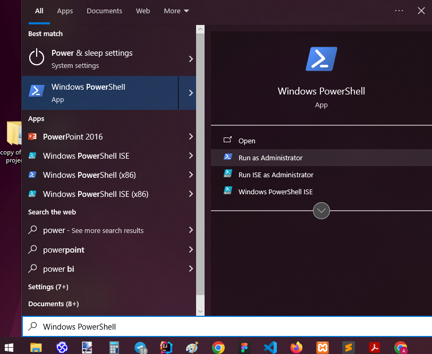
Task: Click the search magnifier beside 'power' web result
Action: pos(32,230)
